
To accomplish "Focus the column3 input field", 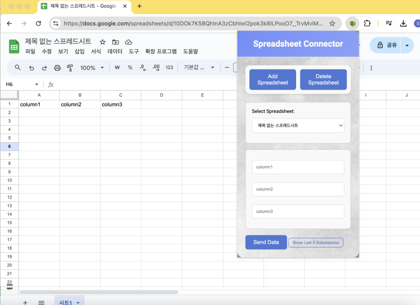I will [298, 212].
